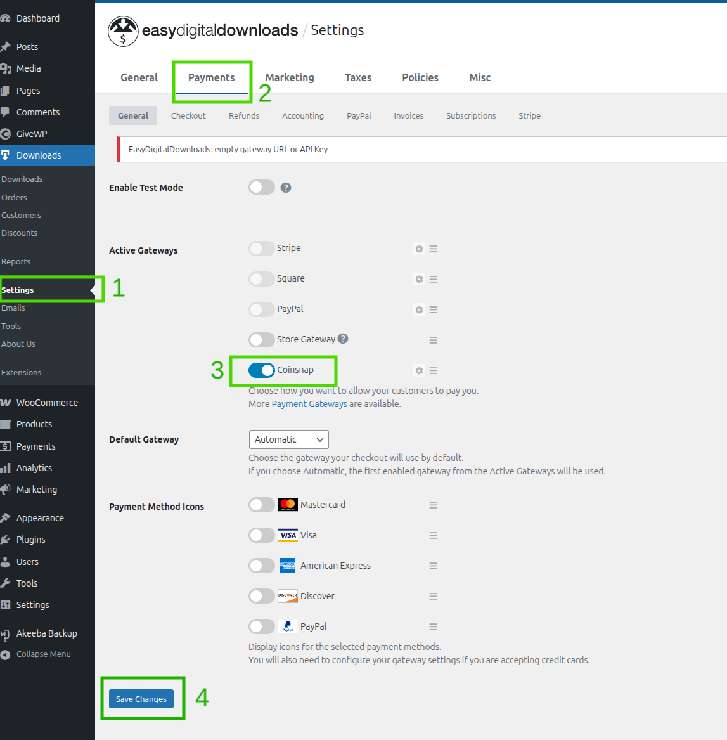Click the help icon beside Enable Test Mode

click(x=286, y=187)
